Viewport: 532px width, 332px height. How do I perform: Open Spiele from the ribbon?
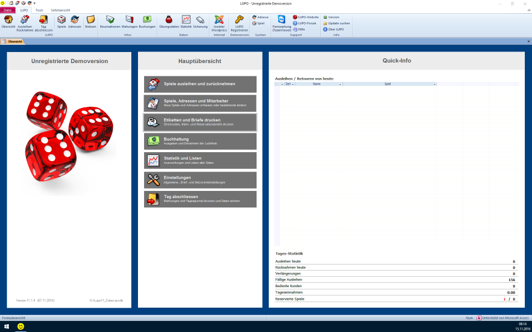tap(62, 22)
